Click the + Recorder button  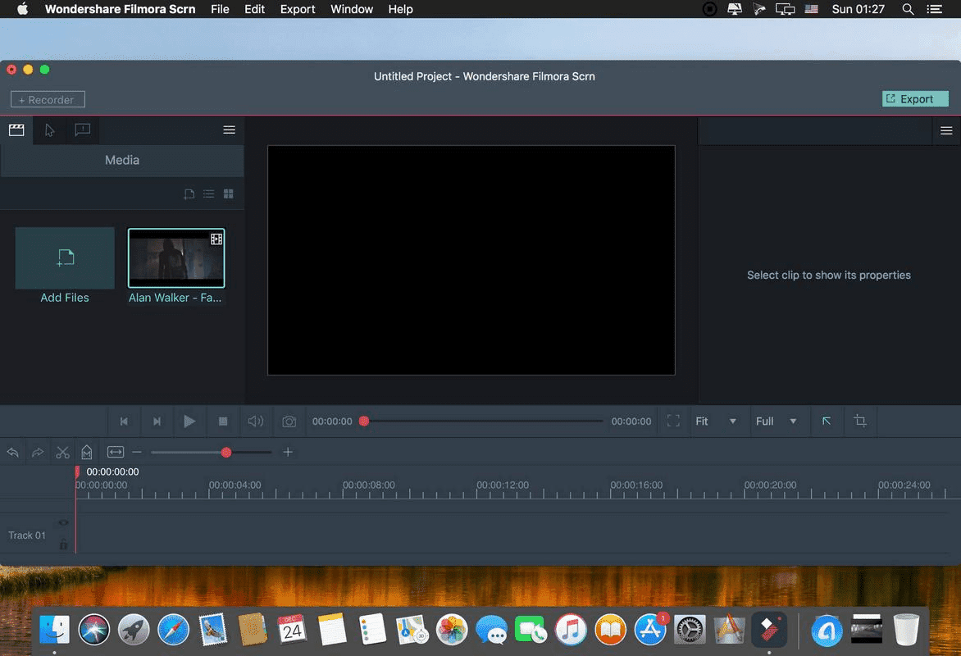click(x=48, y=99)
